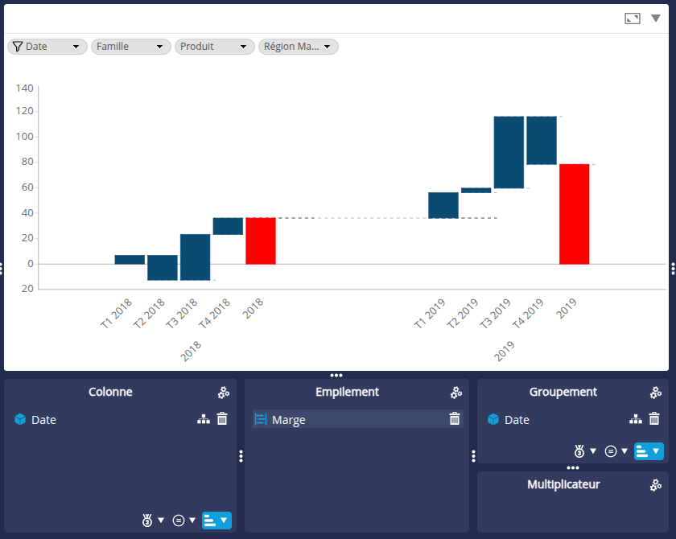The image size is (676, 539).
Task: Click the red 2019 total bar
Action: coord(575,214)
